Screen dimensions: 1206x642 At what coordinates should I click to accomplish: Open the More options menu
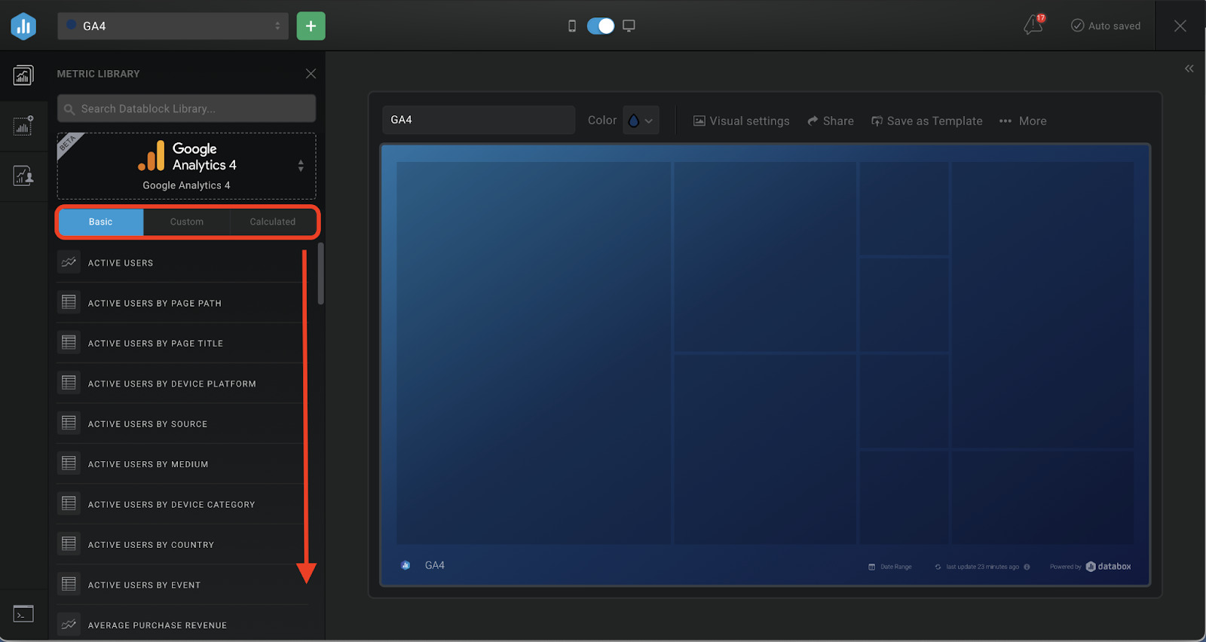coord(1023,121)
